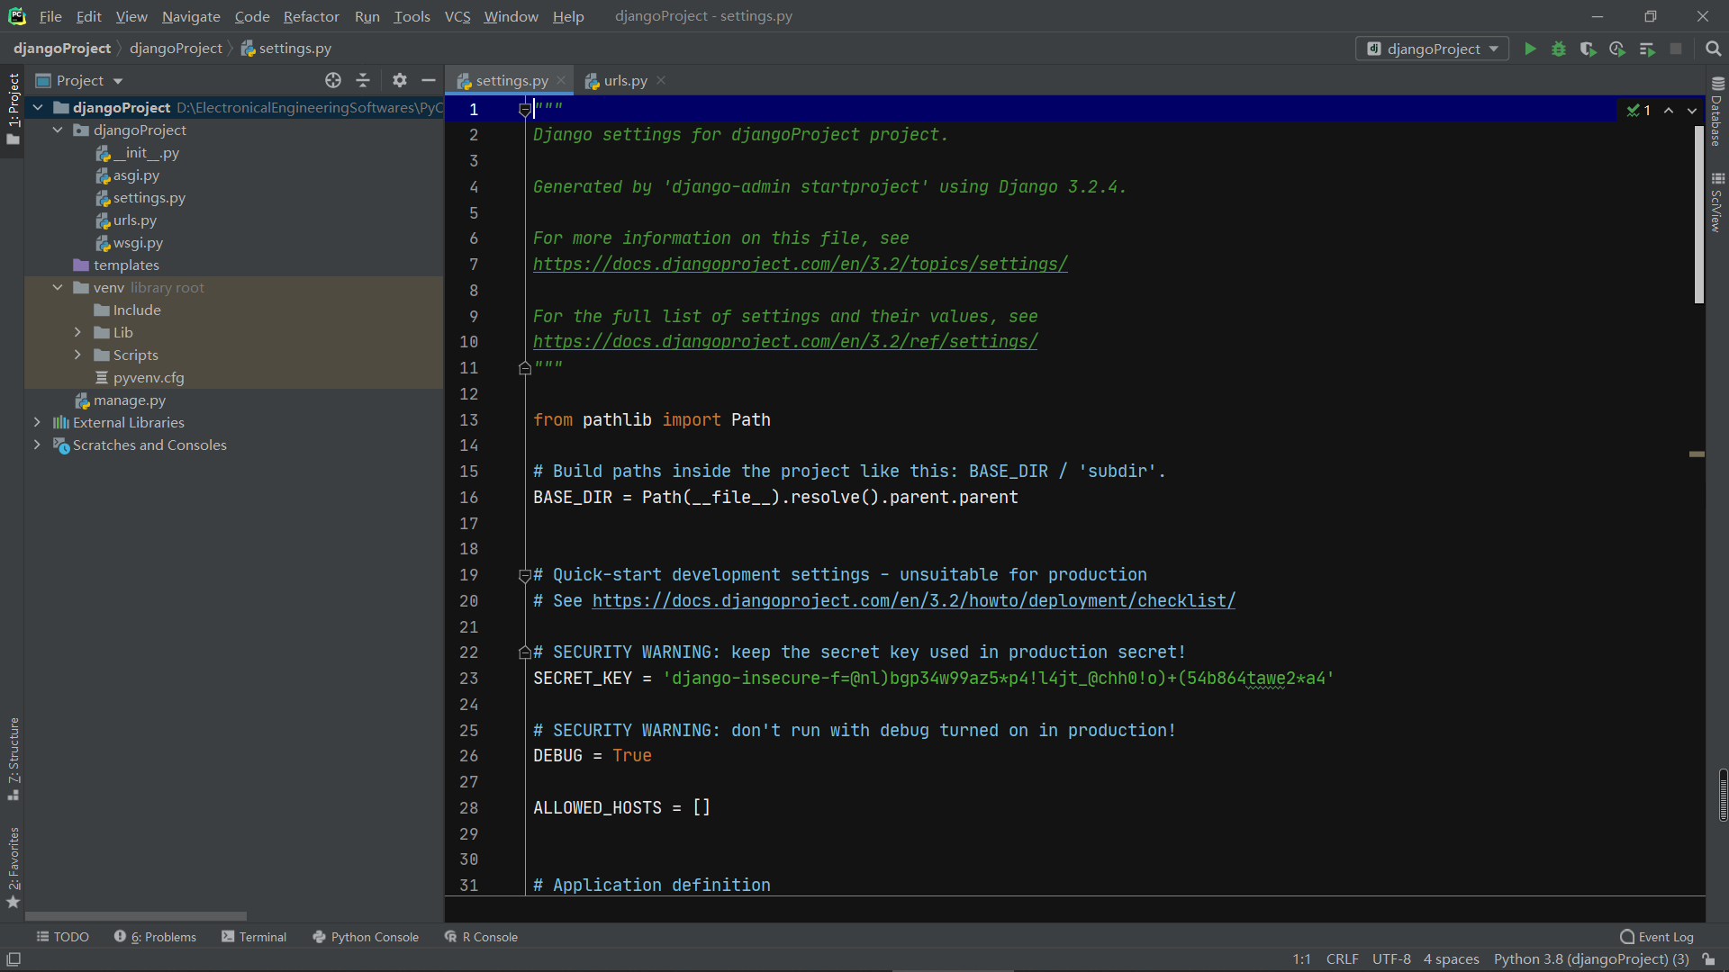
Task: Click the editor vertical scrollbar thumb
Action: [x=1699, y=216]
